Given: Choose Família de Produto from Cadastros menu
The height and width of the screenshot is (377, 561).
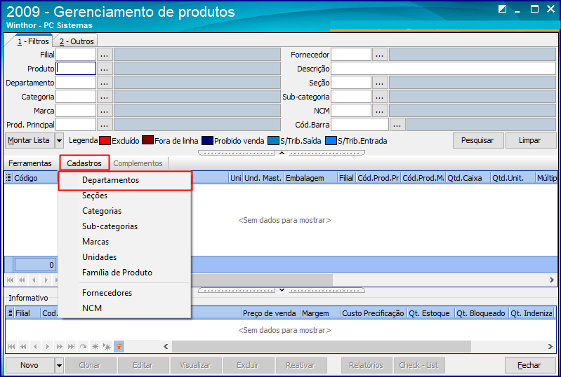Looking at the screenshot, I should pyautogui.click(x=125, y=273).
